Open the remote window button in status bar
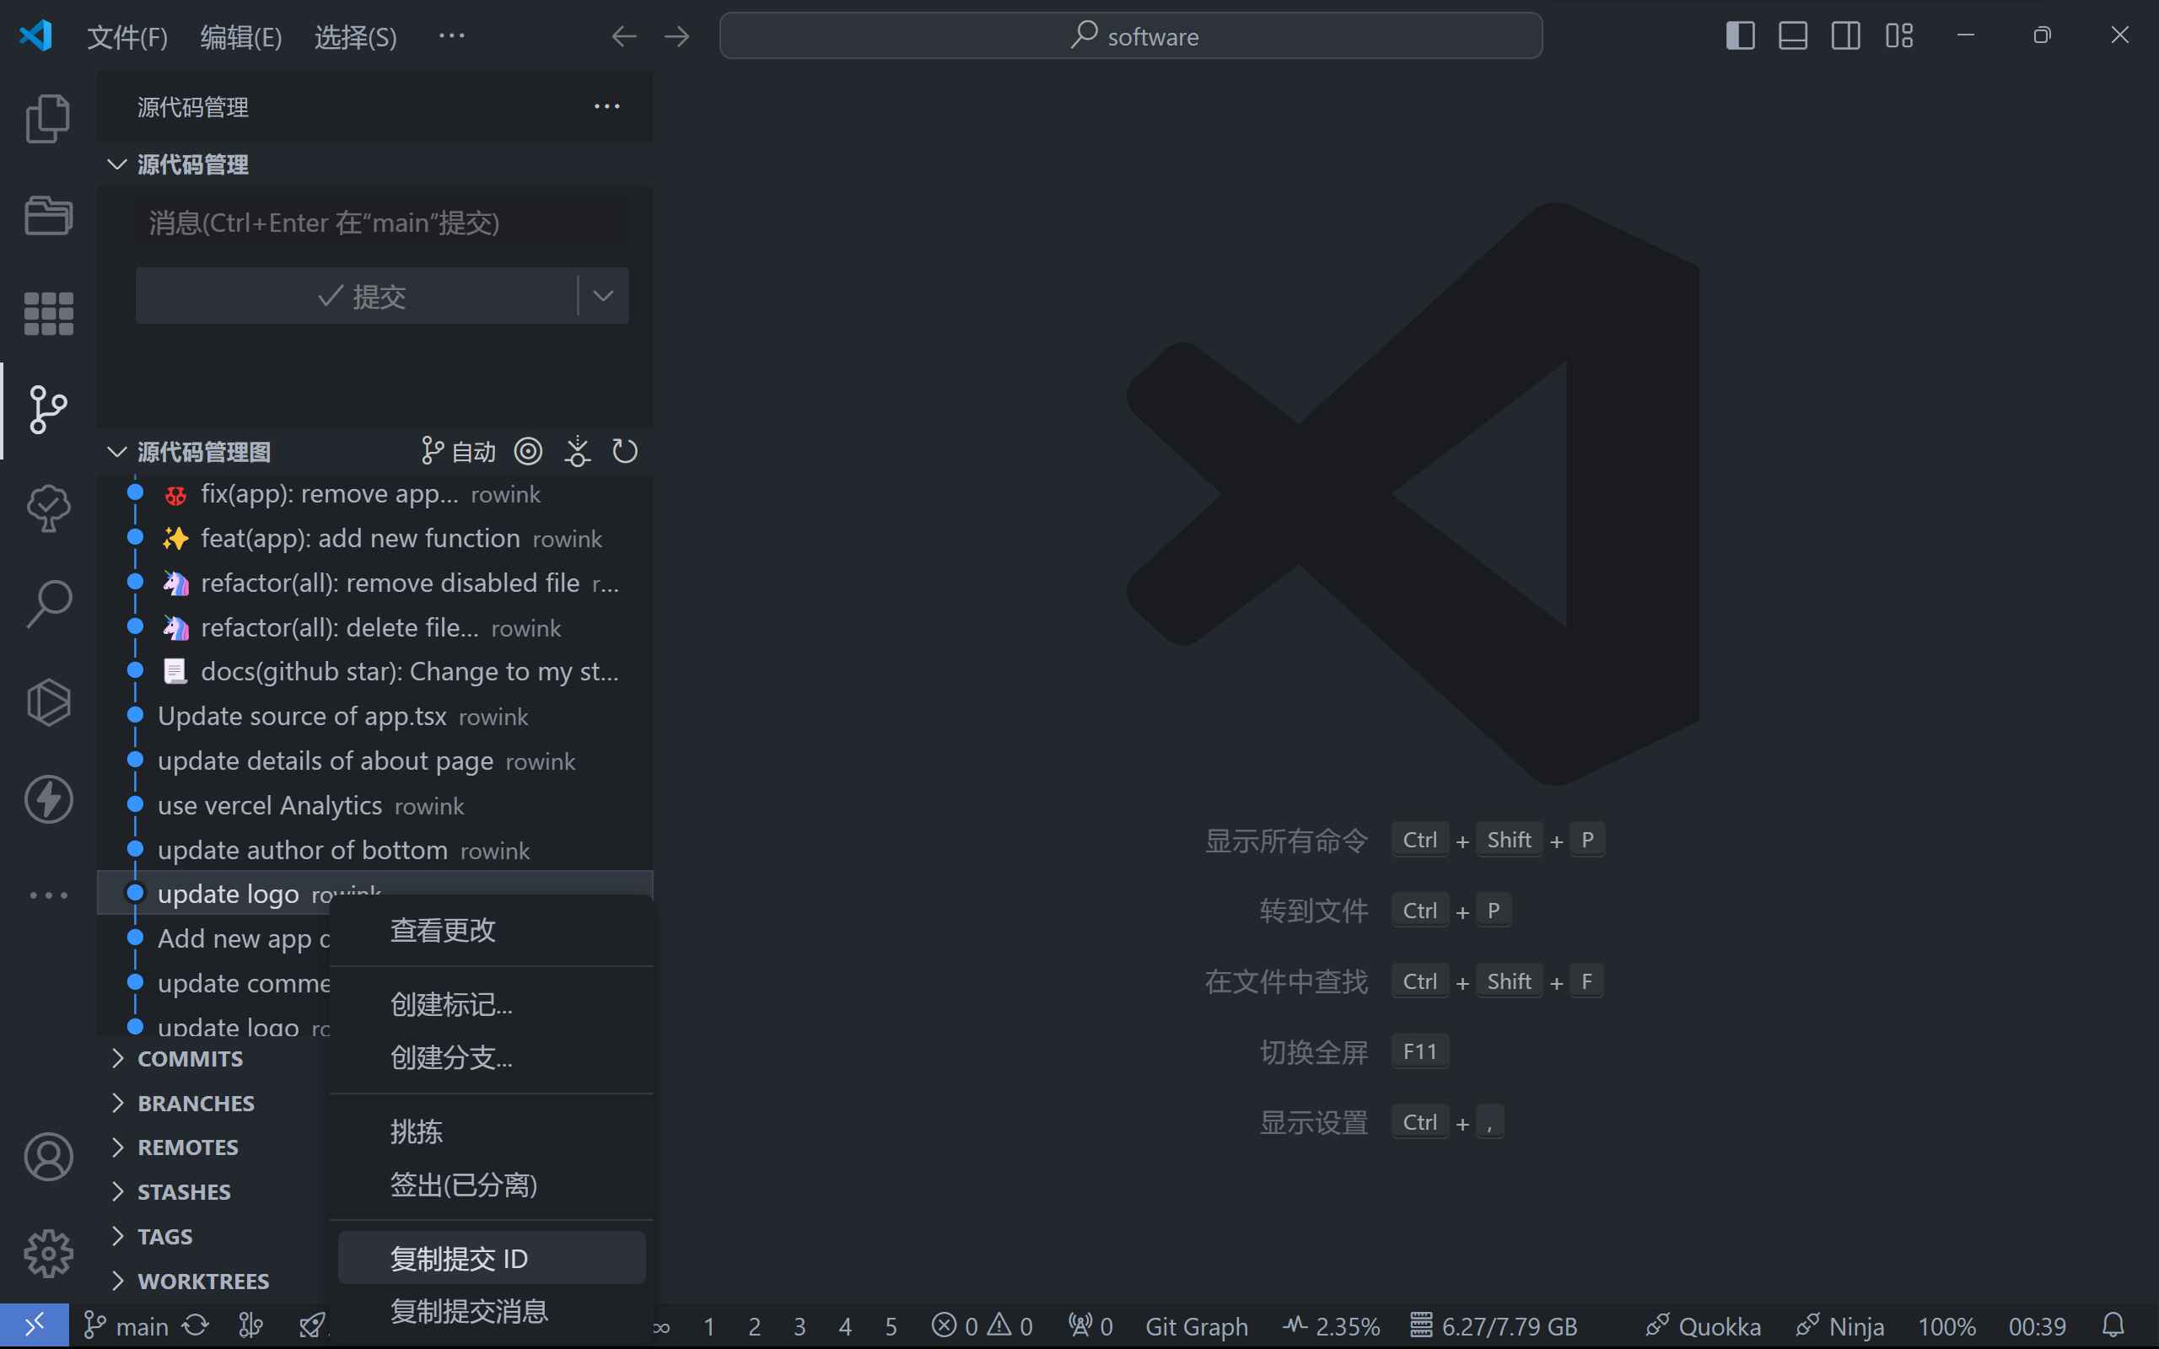This screenshot has width=2159, height=1349. pyautogui.click(x=34, y=1325)
